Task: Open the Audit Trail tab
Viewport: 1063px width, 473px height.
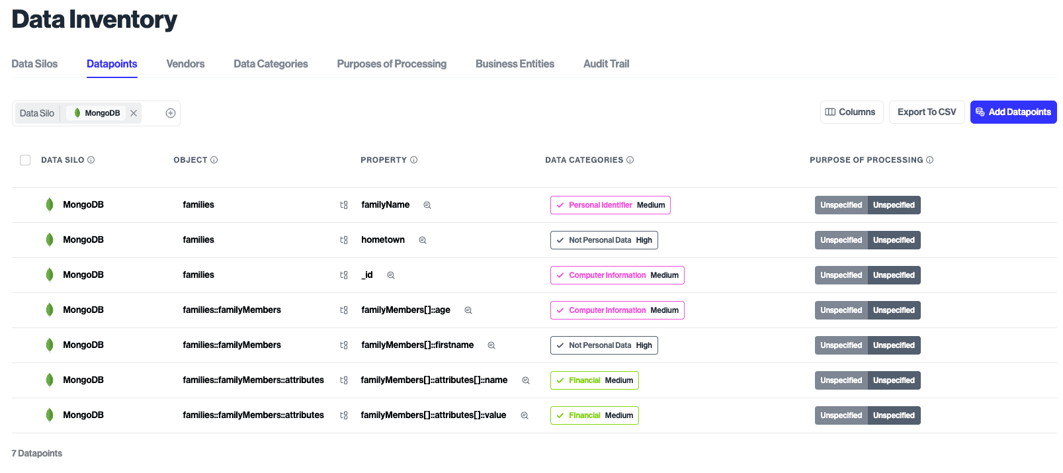Action: (x=606, y=64)
